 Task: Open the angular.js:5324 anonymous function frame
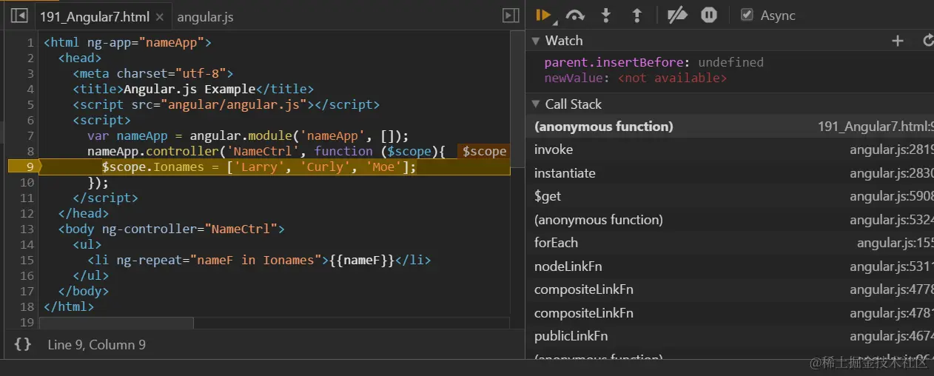coord(730,220)
